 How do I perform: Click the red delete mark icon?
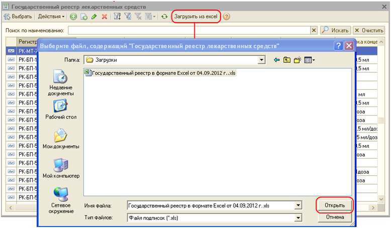click(105, 17)
